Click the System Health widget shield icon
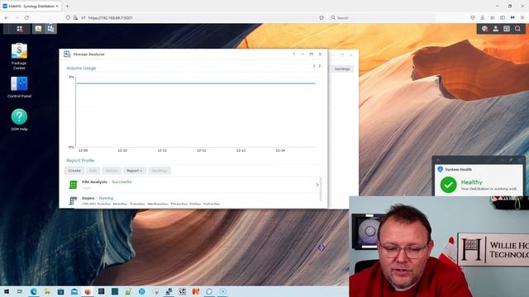Image resolution: width=529 pixels, height=297 pixels. pos(440,169)
